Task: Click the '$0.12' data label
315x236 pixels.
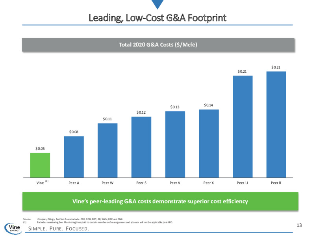Action: pos(141,112)
